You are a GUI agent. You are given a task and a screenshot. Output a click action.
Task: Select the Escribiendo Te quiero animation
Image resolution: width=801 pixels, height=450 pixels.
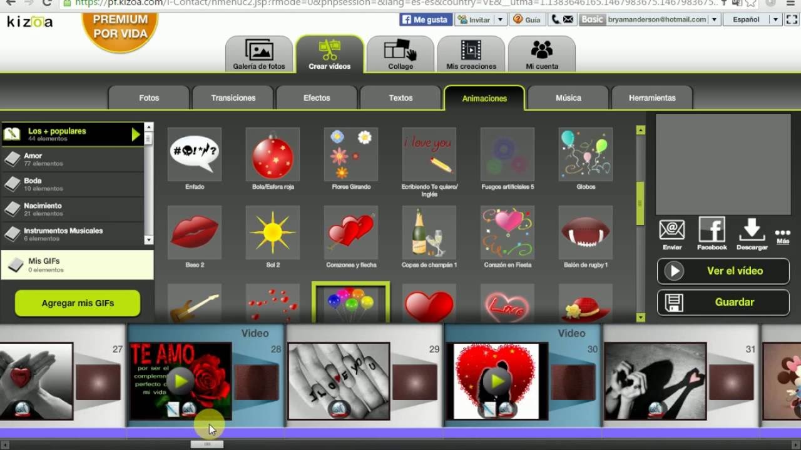click(429, 154)
